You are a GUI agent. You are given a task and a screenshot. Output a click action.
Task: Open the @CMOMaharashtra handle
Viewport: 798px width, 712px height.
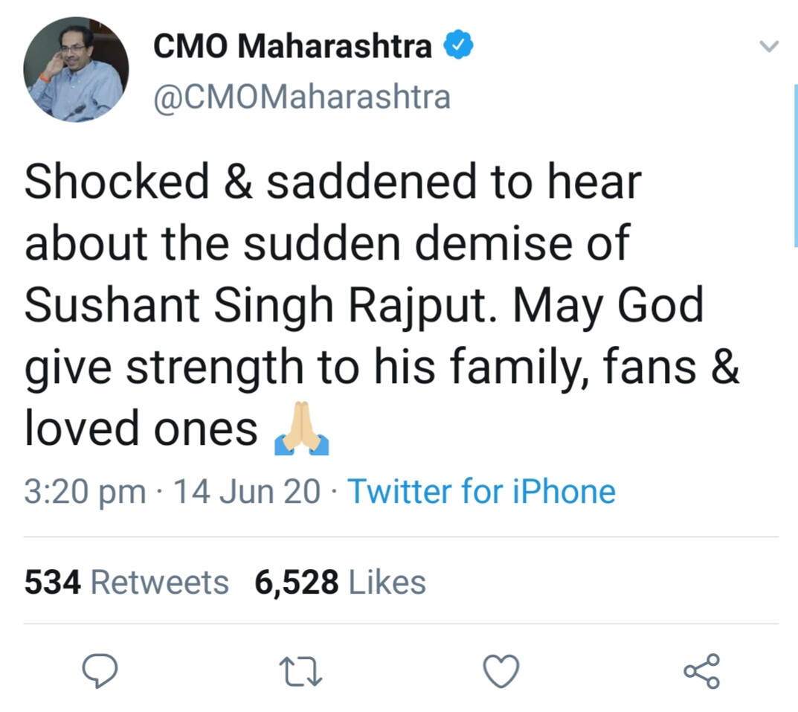(x=301, y=97)
